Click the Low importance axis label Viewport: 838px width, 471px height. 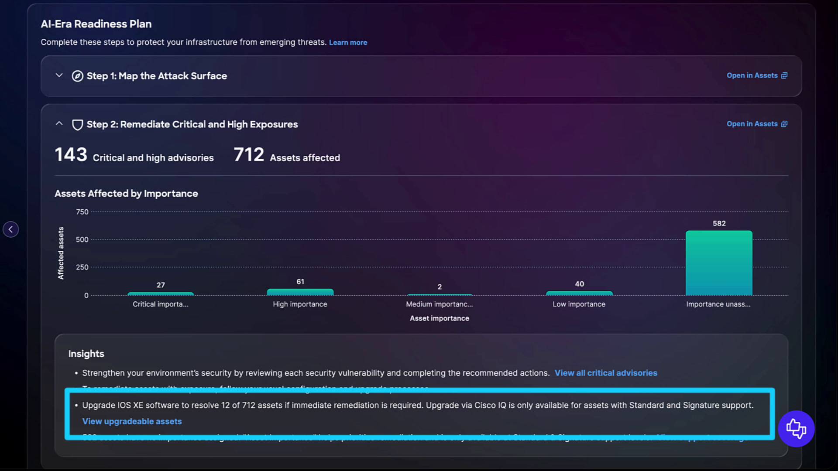pyautogui.click(x=579, y=304)
